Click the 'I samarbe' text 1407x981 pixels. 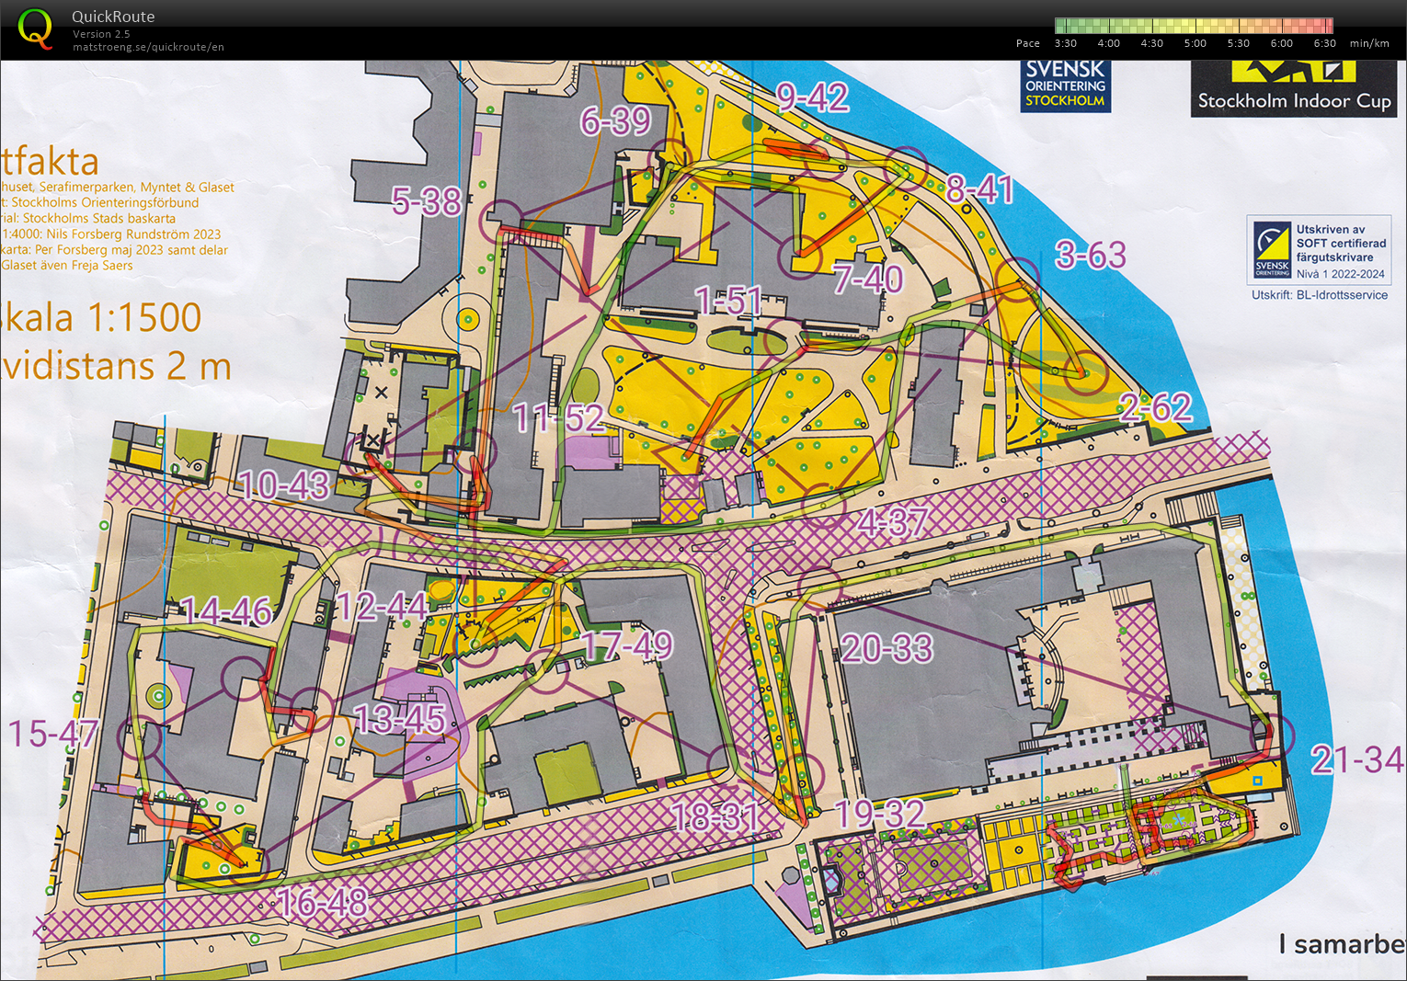1342,944
